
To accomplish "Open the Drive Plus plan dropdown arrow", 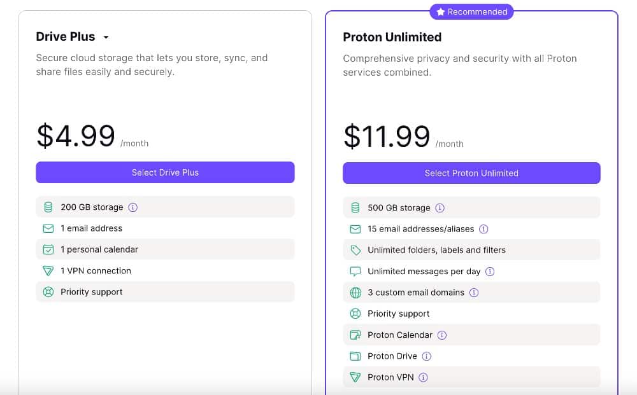I will tap(106, 38).
